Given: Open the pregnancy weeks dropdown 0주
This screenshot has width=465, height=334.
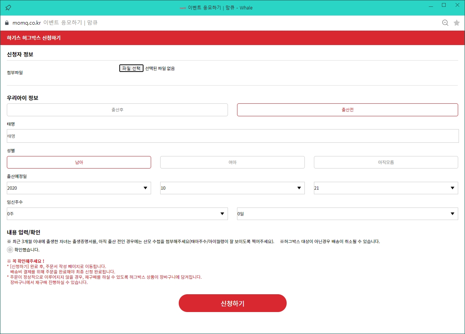Looking at the screenshot, I should pos(117,214).
